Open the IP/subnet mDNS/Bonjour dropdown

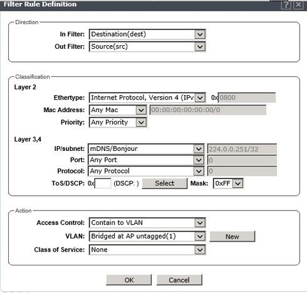point(146,149)
